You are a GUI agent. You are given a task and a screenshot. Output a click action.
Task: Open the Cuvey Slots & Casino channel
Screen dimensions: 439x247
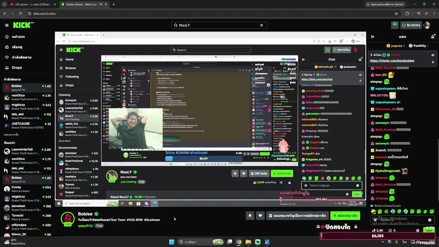point(27,189)
